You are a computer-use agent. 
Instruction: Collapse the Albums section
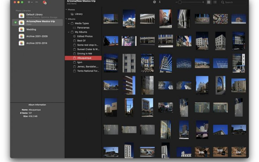66,19
